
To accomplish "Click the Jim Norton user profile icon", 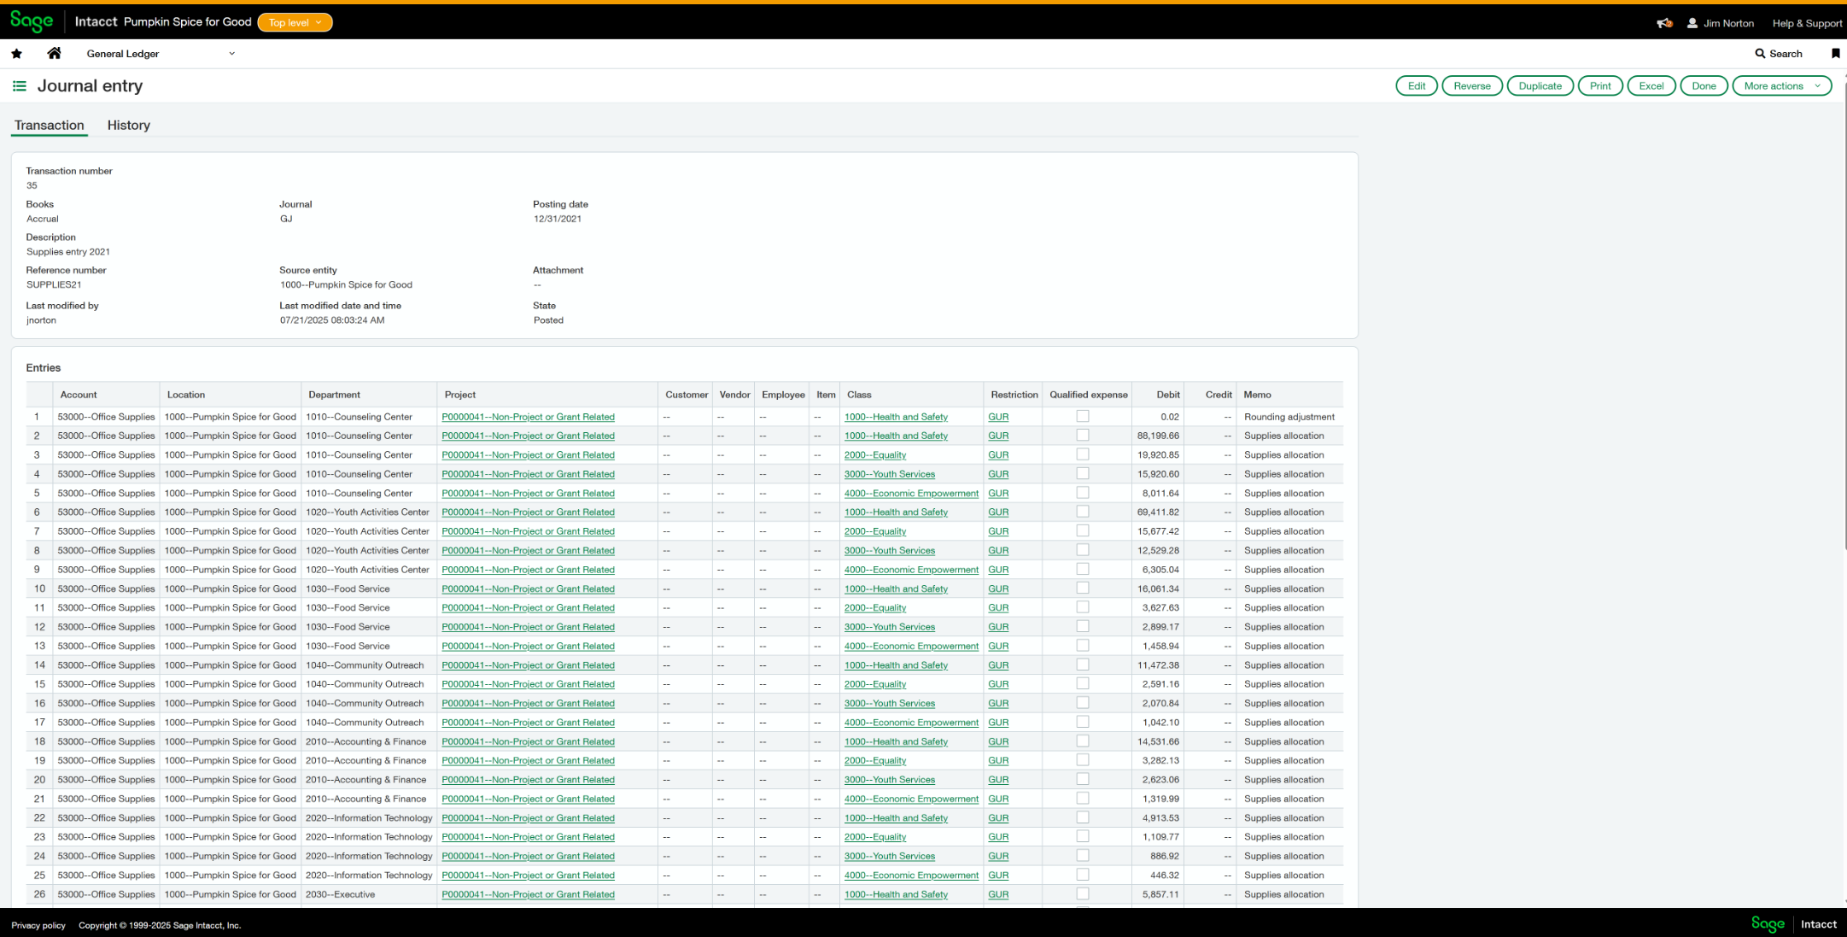I will (x=1692, y=23).
